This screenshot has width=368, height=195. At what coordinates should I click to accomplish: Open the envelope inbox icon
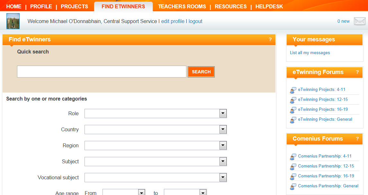pyautogui.click(x=360, y=21)
